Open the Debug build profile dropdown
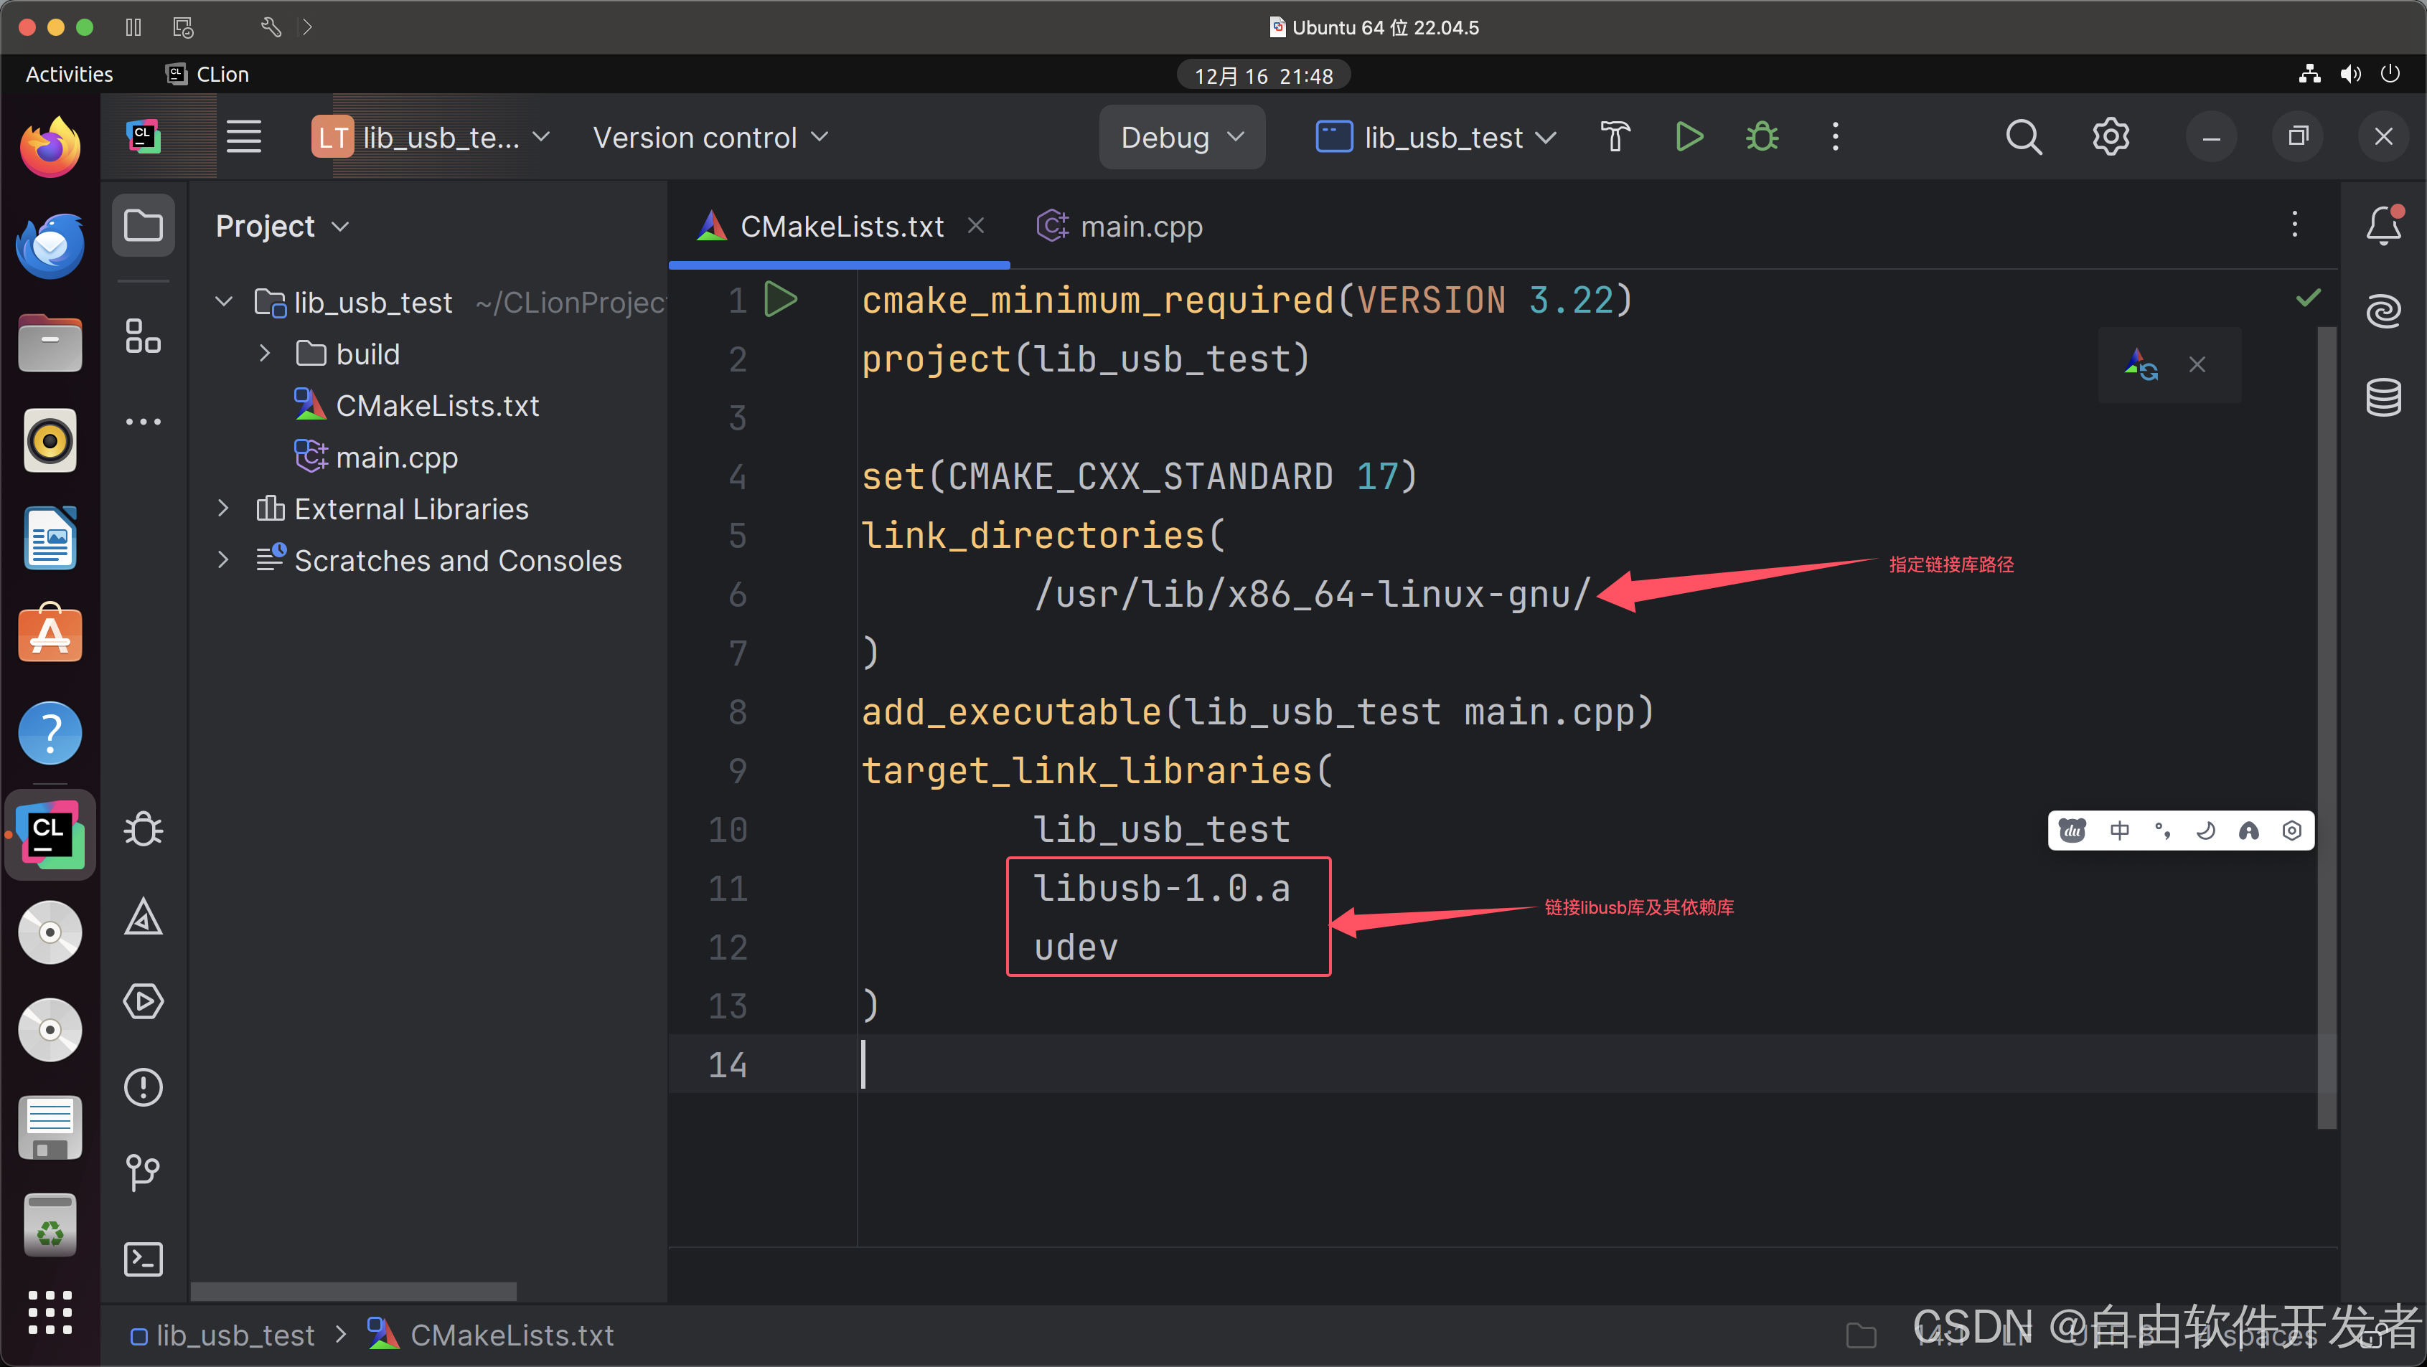Image resolution: width=2427 pixels, height=1367 pixels. (x=1181, y=138)
